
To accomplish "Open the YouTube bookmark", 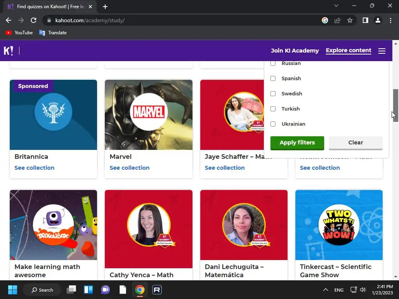I will click(x=19, y=33).
